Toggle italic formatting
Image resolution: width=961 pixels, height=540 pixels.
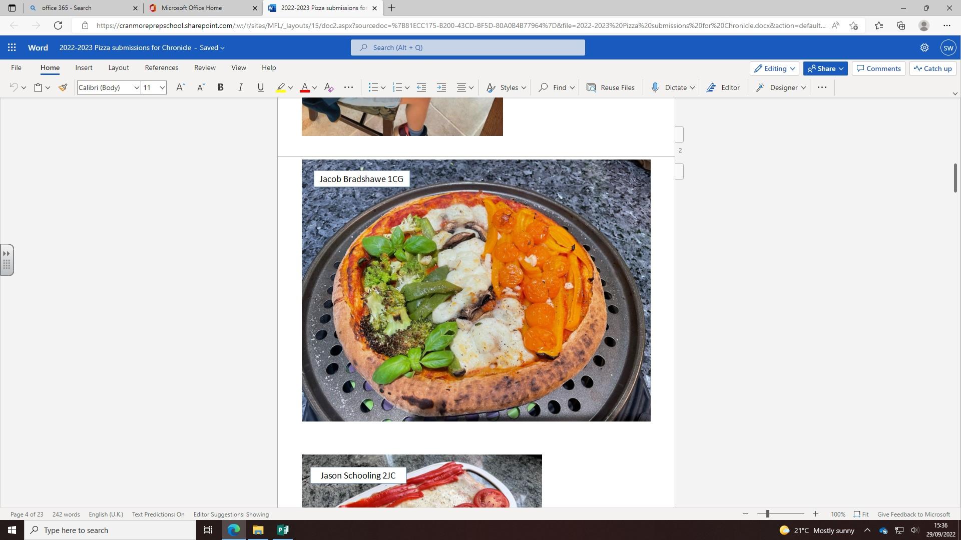click(240, 87)
